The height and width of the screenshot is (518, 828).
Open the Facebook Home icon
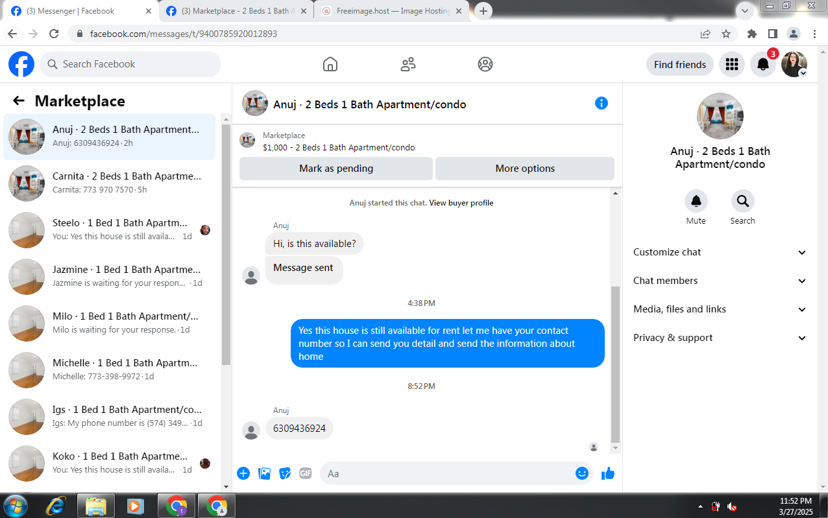click(330, 64)
